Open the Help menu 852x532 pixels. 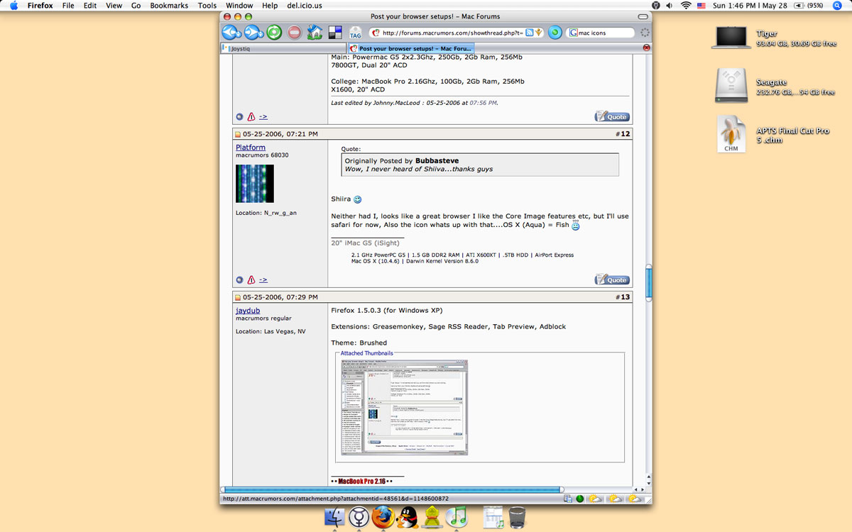click(270, 5)
